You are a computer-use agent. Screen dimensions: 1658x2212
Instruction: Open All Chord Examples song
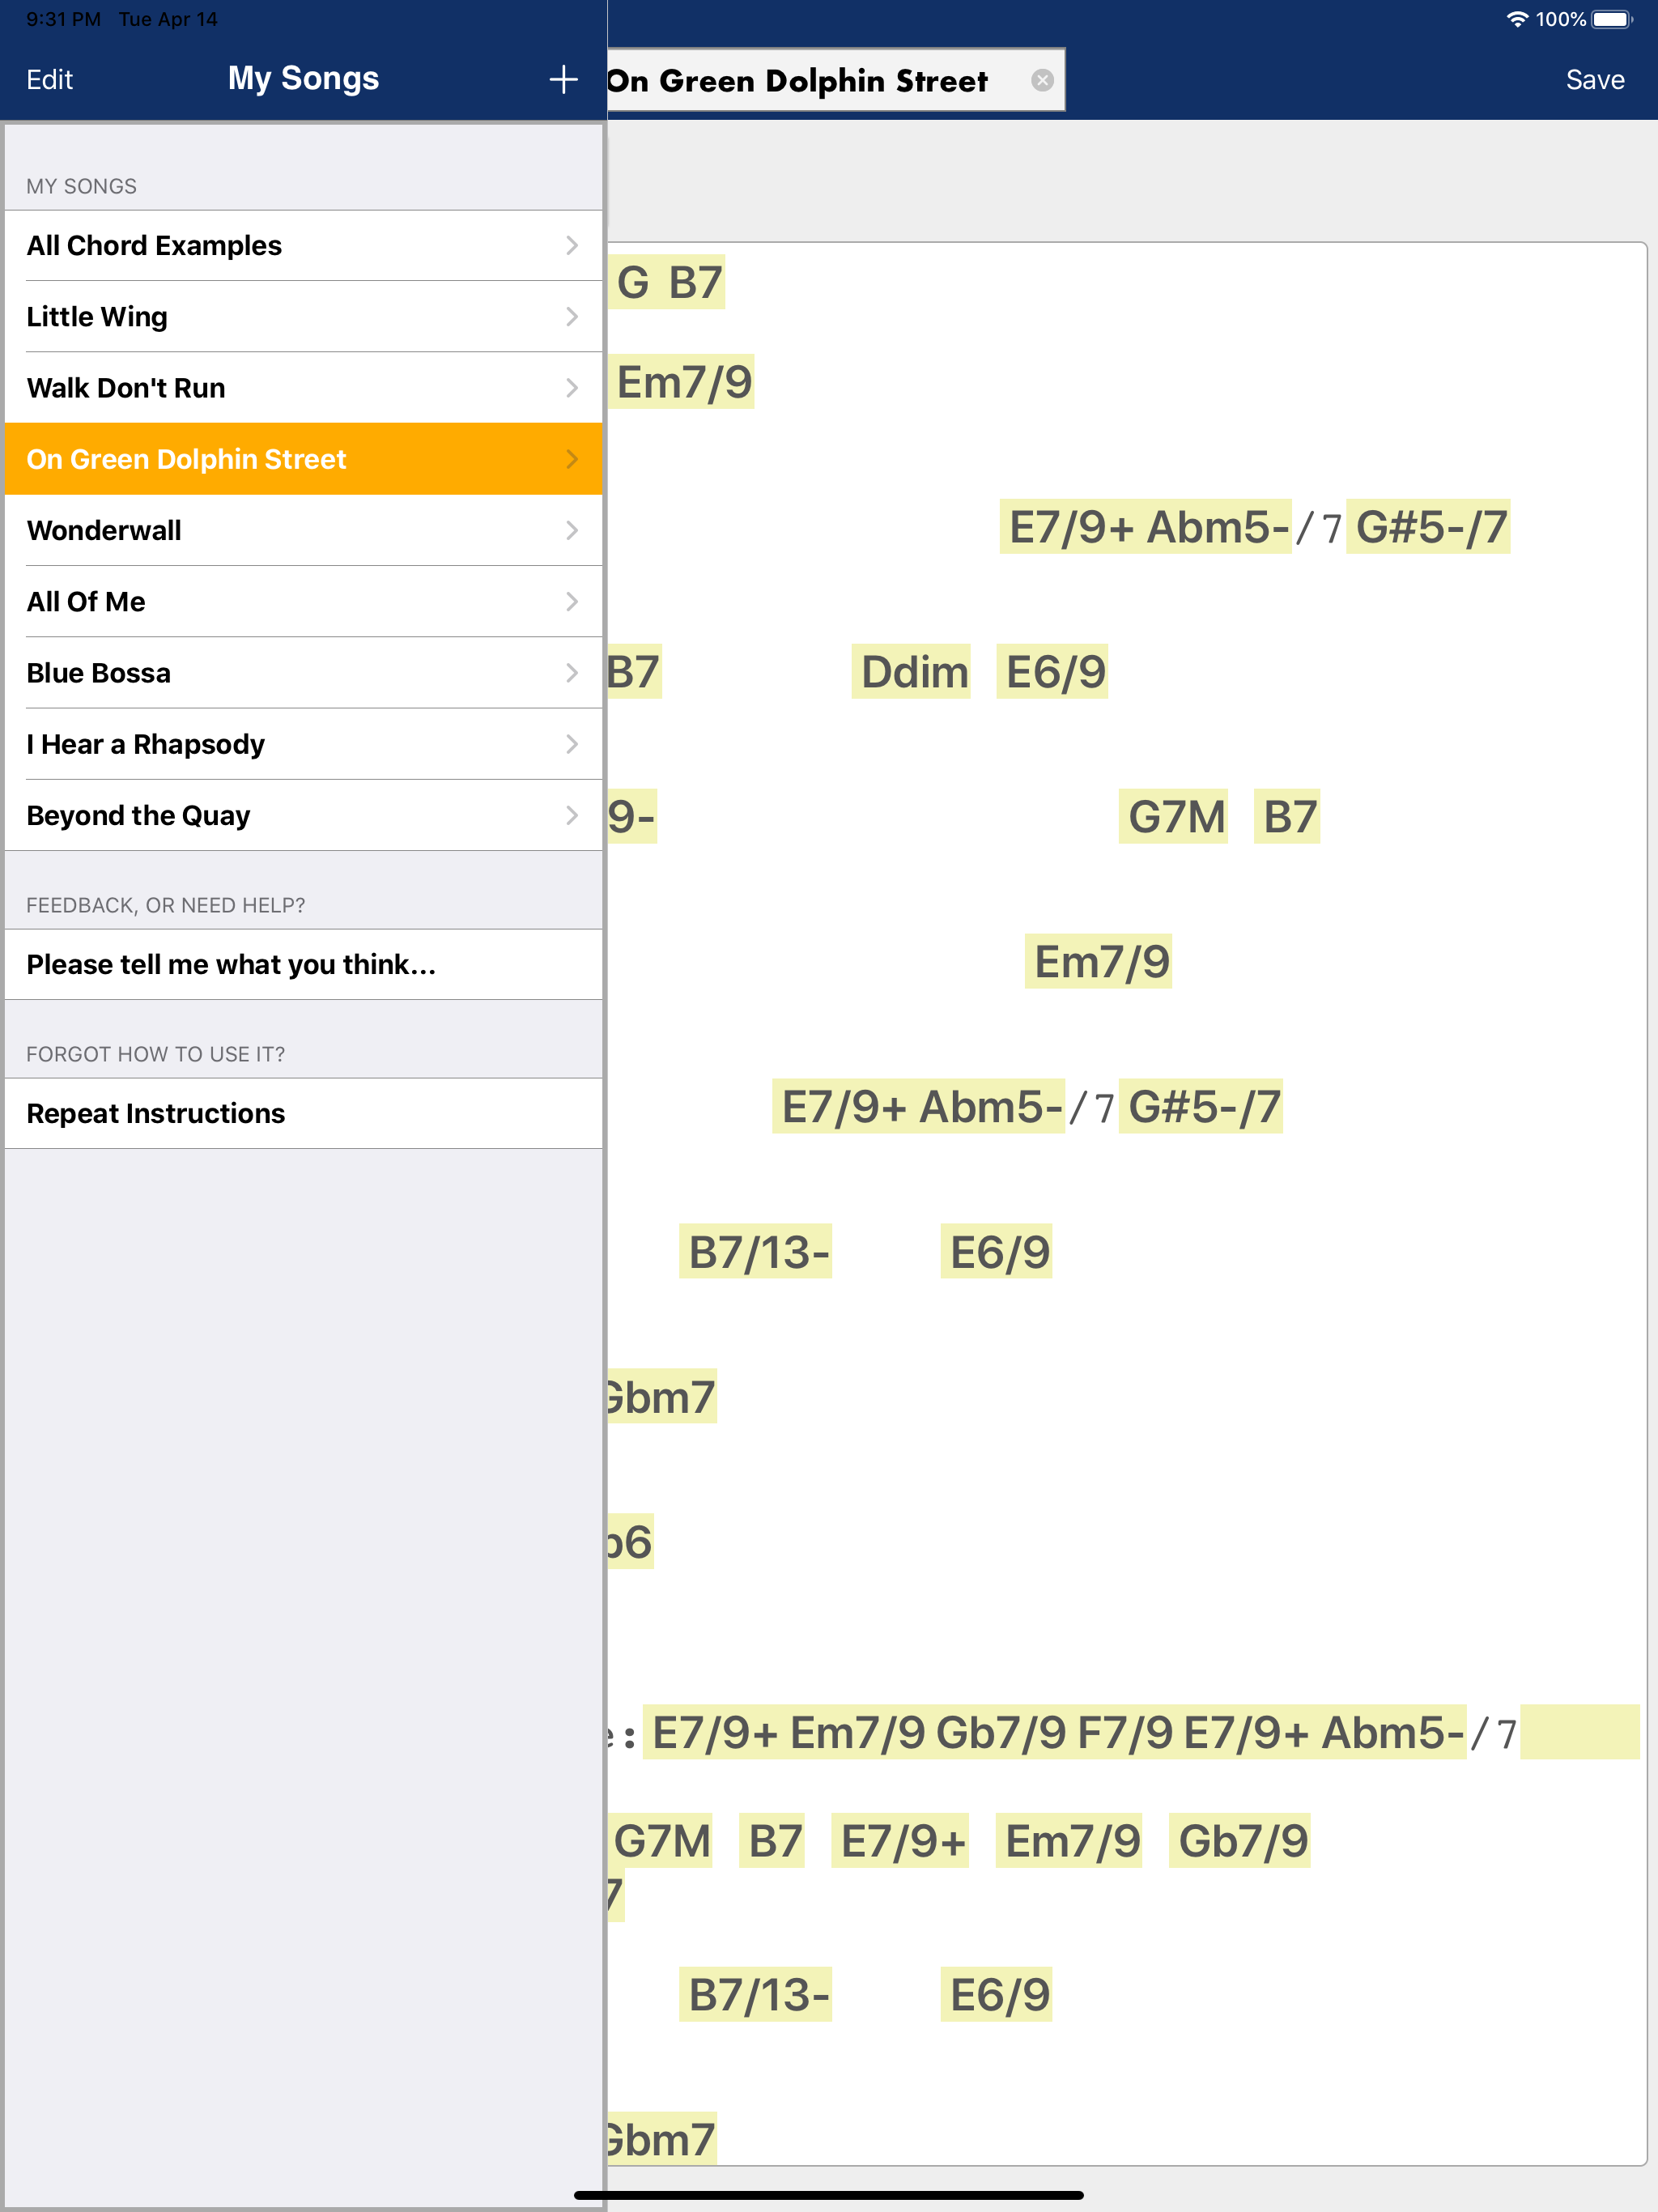pyautogui.click(x=303, y=245)
